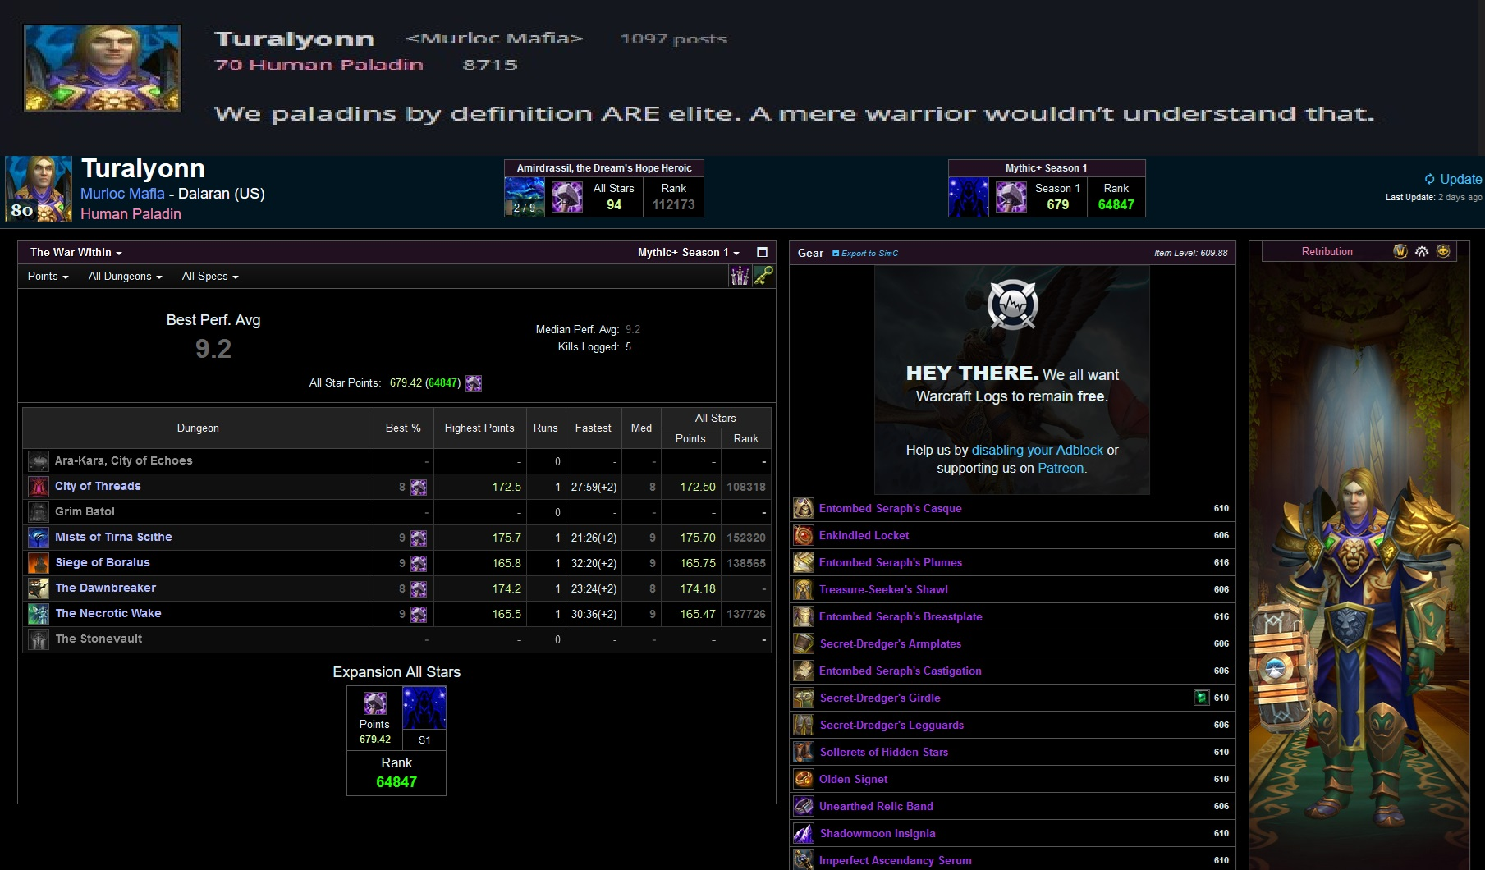
Task: Open the Siege of Boralus link
Action: tap(103, 562)
